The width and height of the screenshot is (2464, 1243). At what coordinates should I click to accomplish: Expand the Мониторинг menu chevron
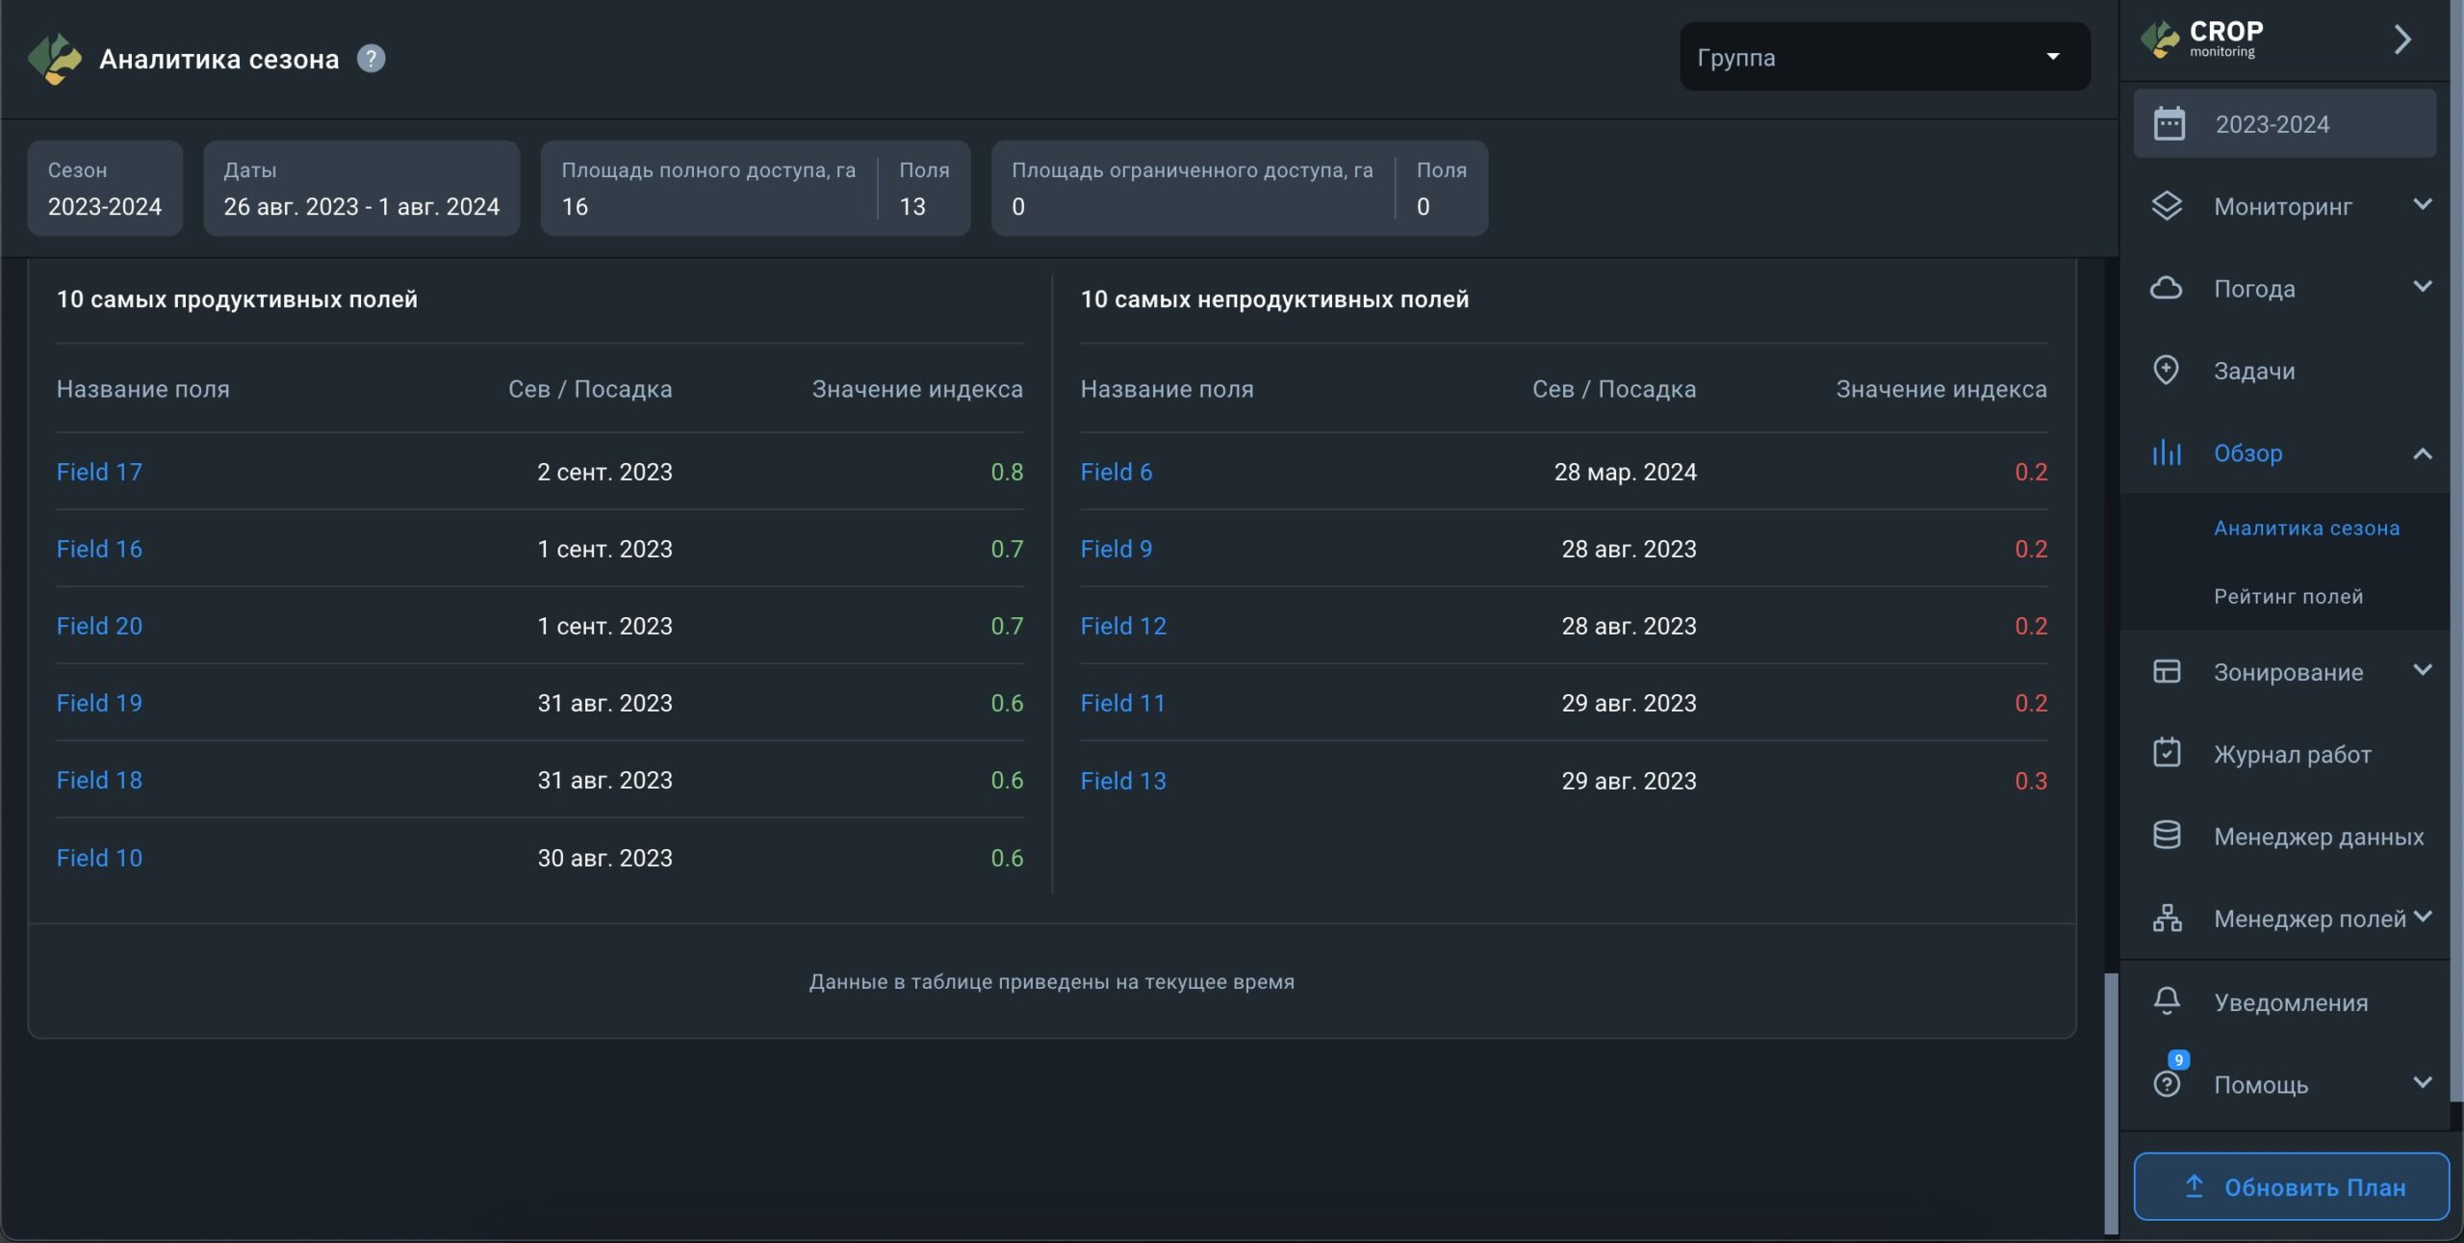(2422, 204)
